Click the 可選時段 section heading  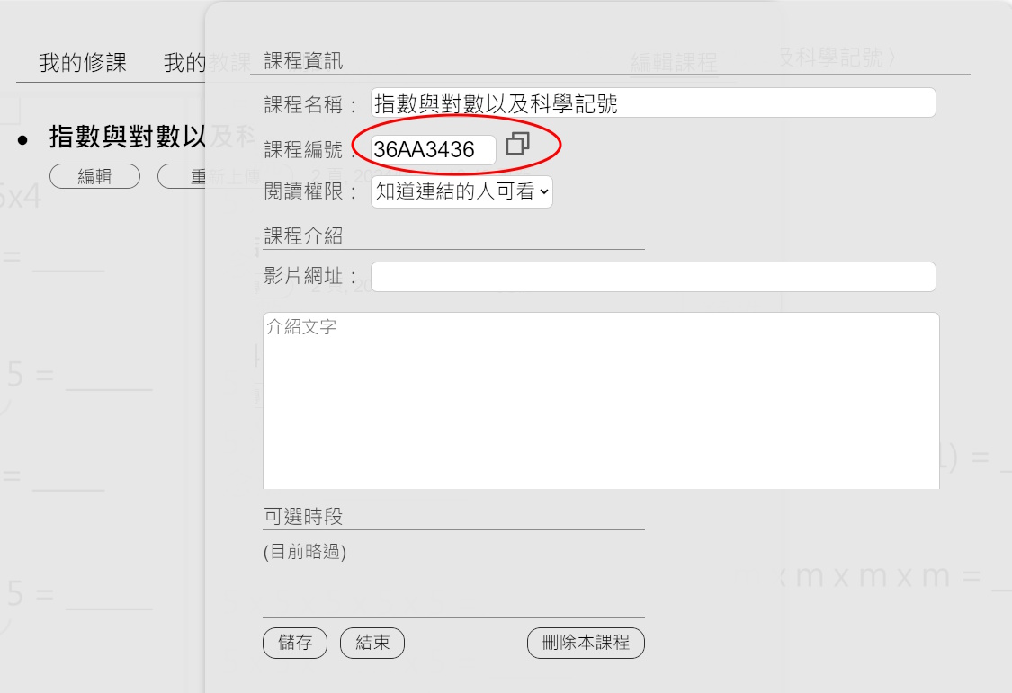303,516
